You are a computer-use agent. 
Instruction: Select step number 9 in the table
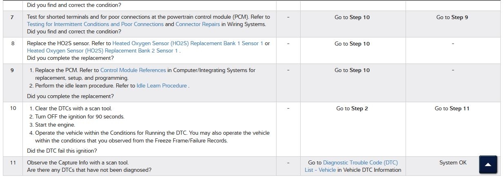pos(13,70)
